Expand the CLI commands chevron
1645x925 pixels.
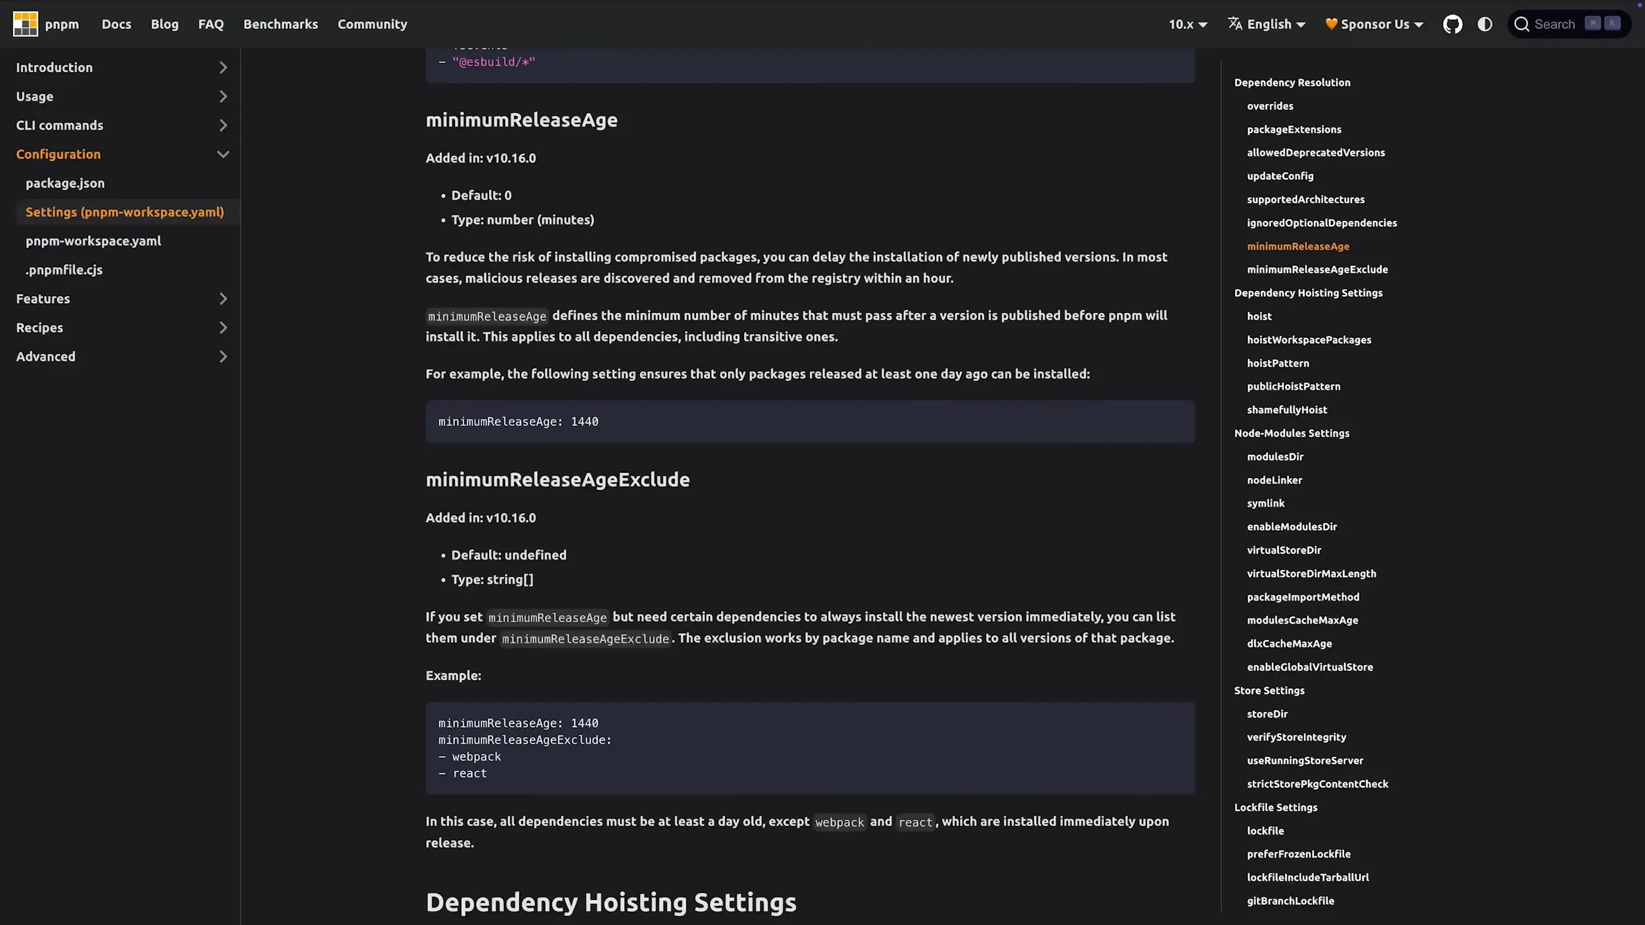pos(222,125)
